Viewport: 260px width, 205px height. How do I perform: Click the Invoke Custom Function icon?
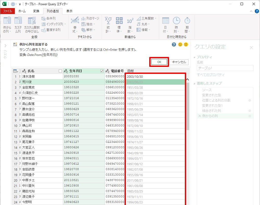coord(32,21)
